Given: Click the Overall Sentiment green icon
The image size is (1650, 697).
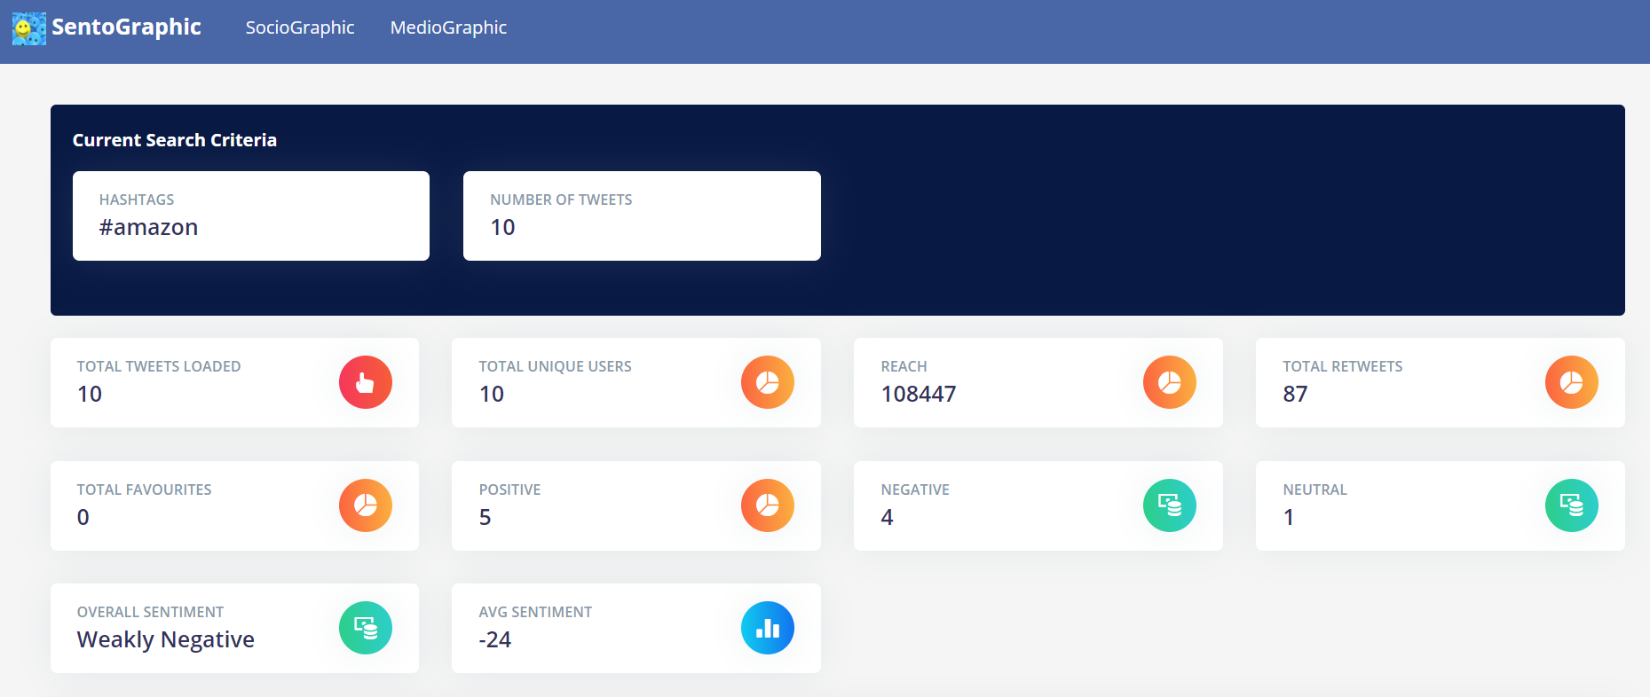Looking at the screenshot, I should coord(366,628).
